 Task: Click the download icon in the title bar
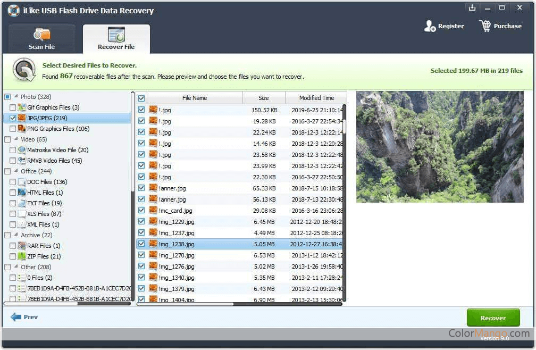[472, 7]
